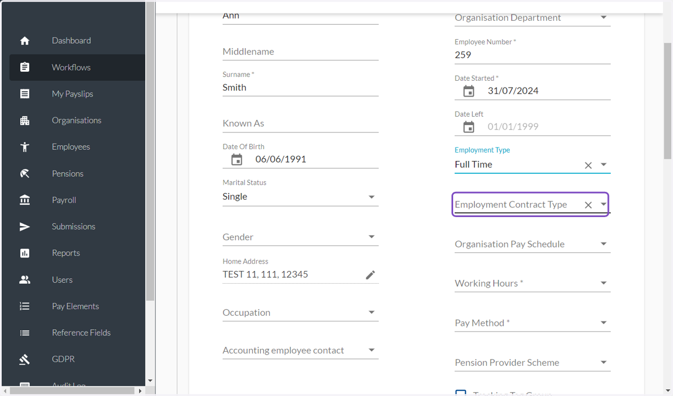Click the sidebar vertical scrollbar
673x396 pixels.
click(x=150, y=151)
